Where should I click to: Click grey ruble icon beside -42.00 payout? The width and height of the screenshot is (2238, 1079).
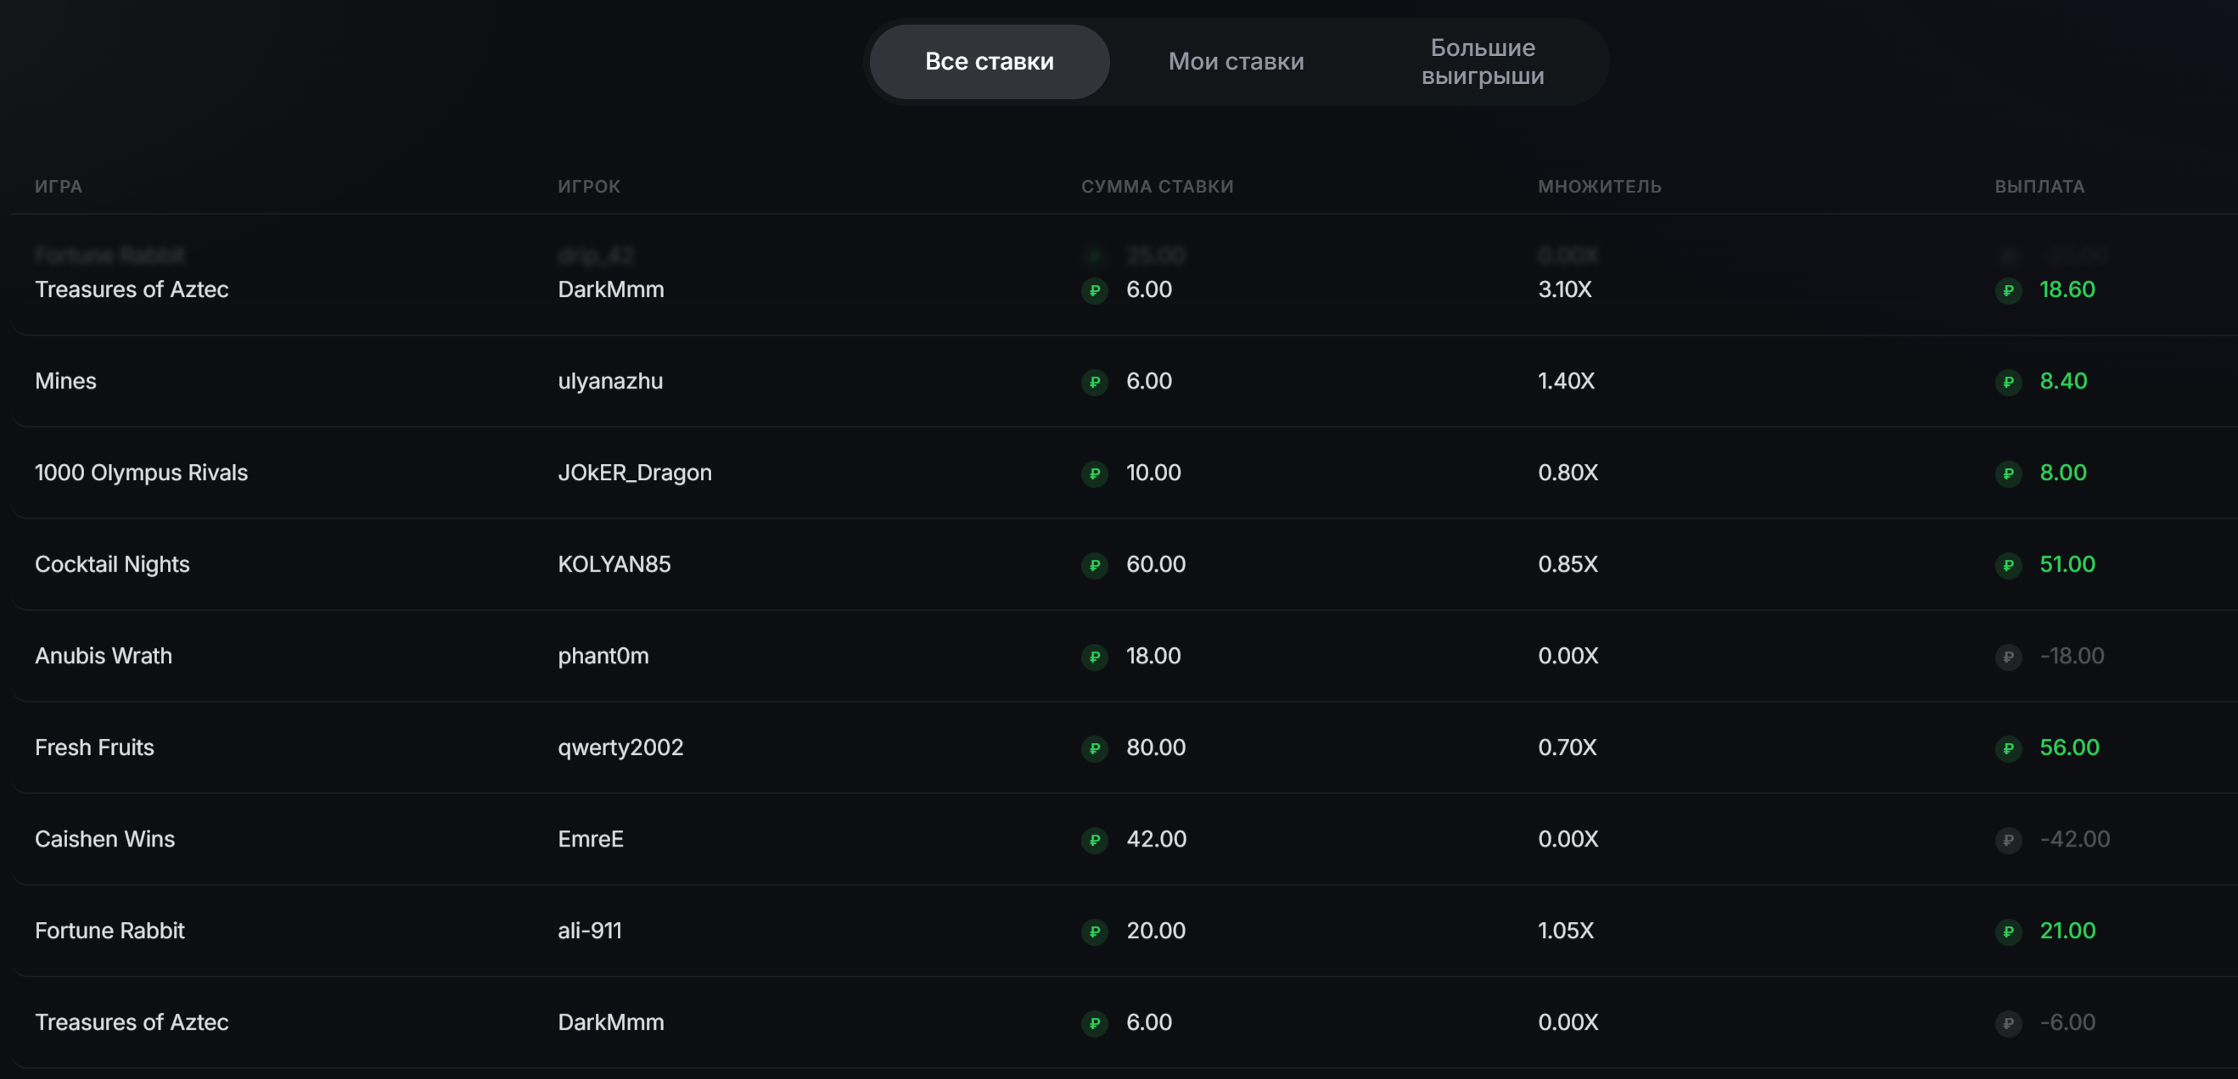[x=2008, y=840]
